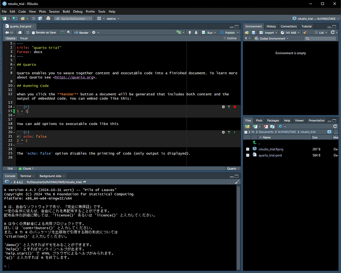
Task: Click the Find/Replace magnifier icon in editor
Action: 69,32
